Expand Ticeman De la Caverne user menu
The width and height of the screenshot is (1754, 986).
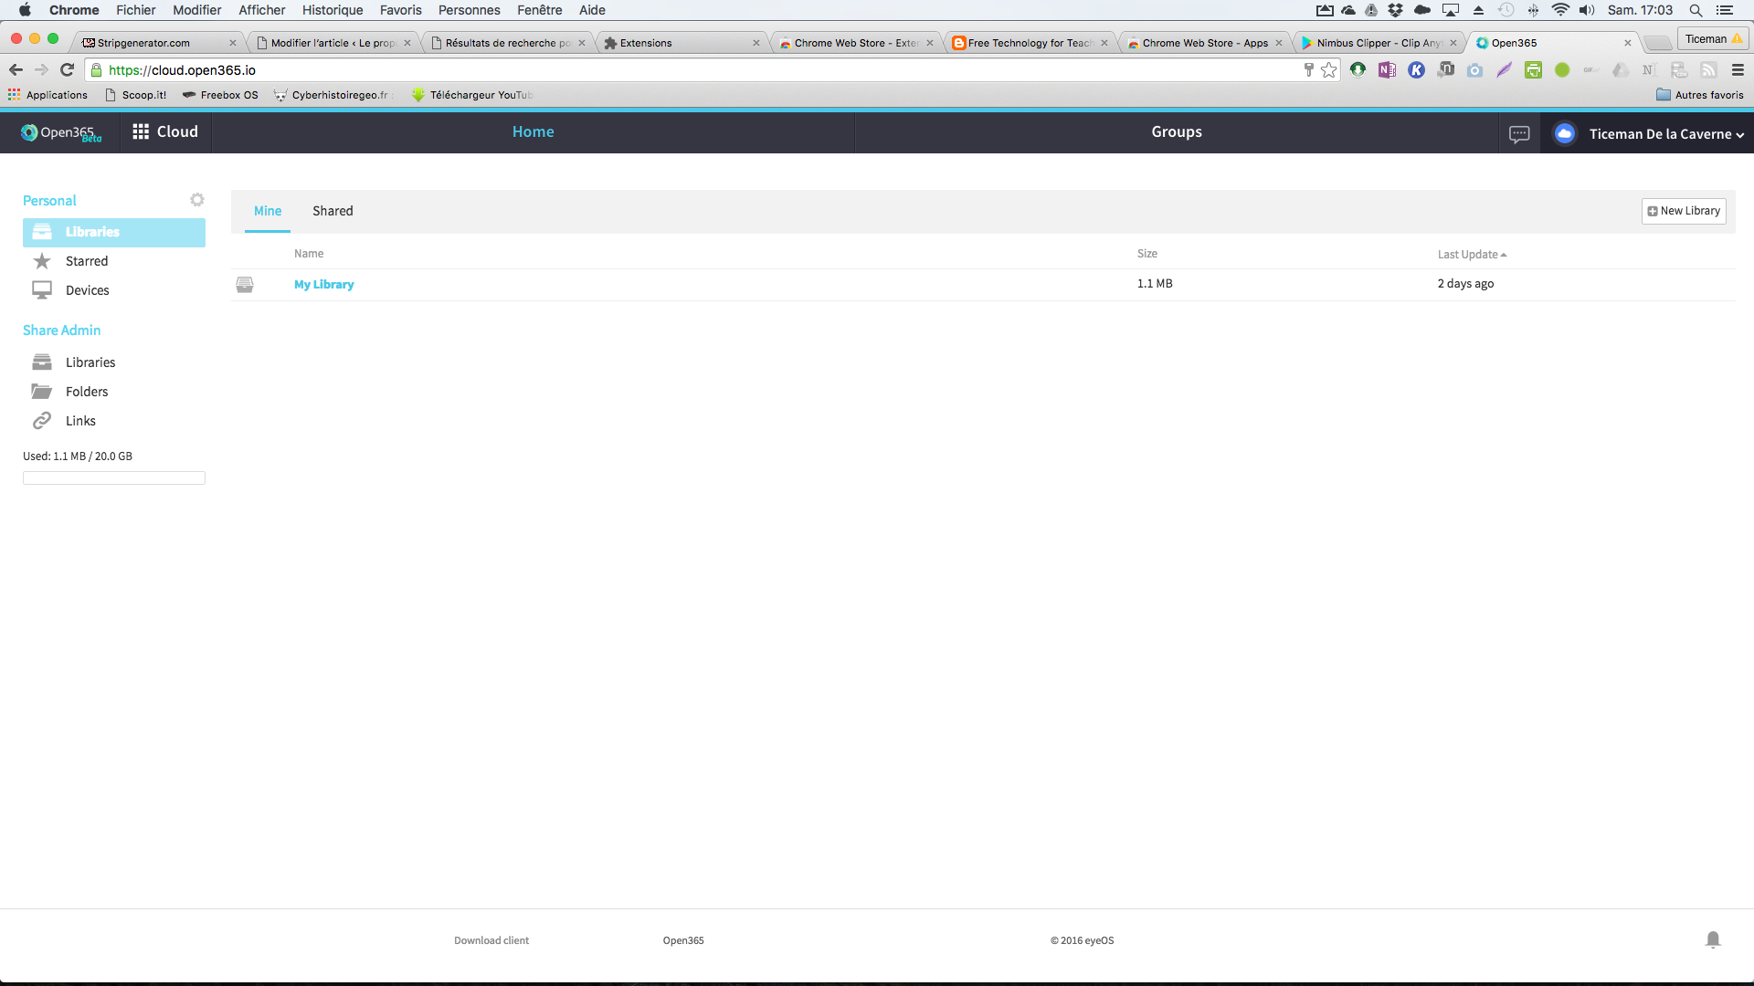click(x=1665, y=134)
